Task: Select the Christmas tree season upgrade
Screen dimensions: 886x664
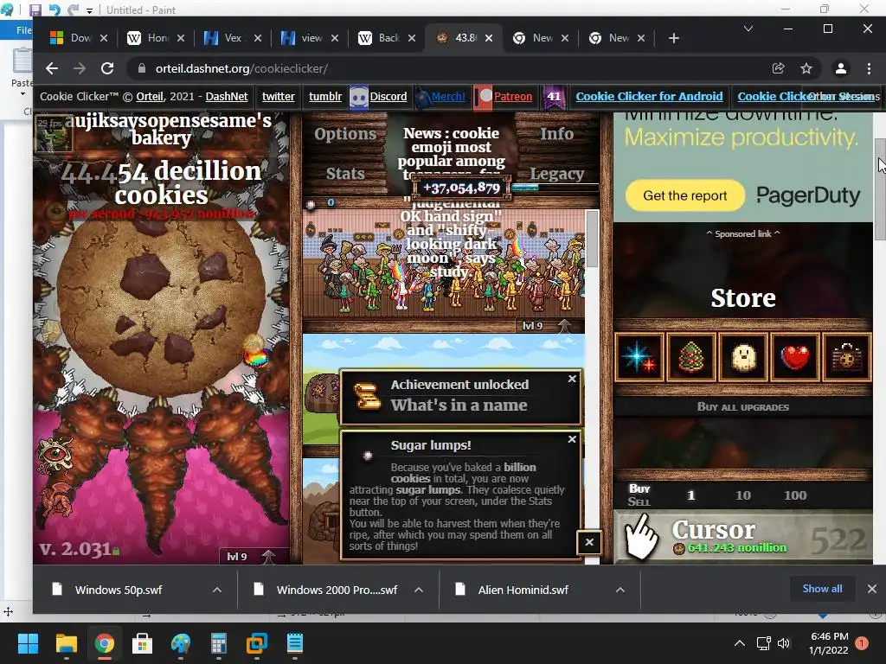Action: [690, 357]
